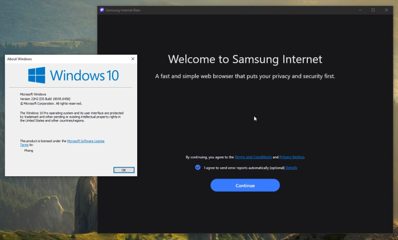This screenshot has width=398, height=240.
Task: Close the Samsung Internet Beta window
Action: pos(386,10)
